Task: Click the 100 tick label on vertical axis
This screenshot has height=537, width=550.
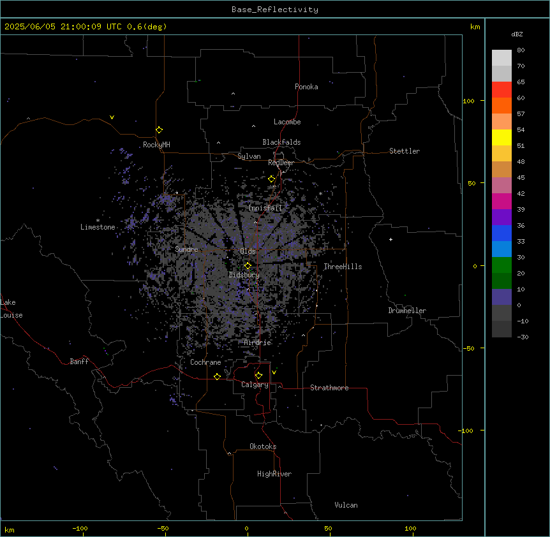Action: click(x=468, y=101)
